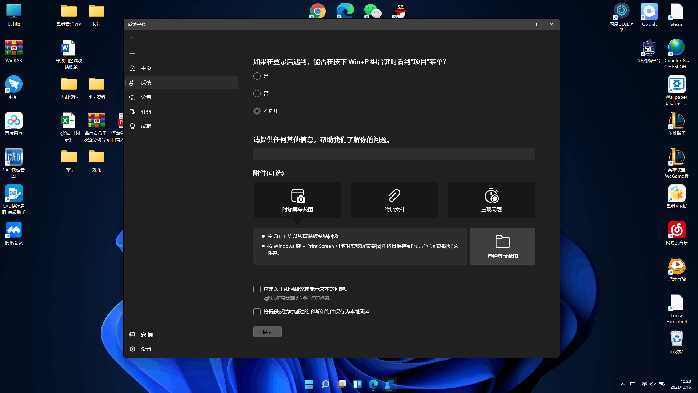This screenshot has width=698, height=393.
Task: Enable 将提供反馈时创建的诊断和附件保存 checkbox
Action: 257,311
